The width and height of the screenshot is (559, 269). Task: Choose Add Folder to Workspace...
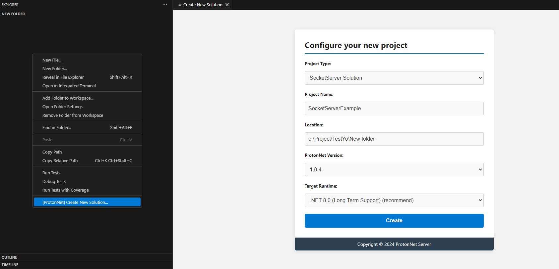point(87,98)
